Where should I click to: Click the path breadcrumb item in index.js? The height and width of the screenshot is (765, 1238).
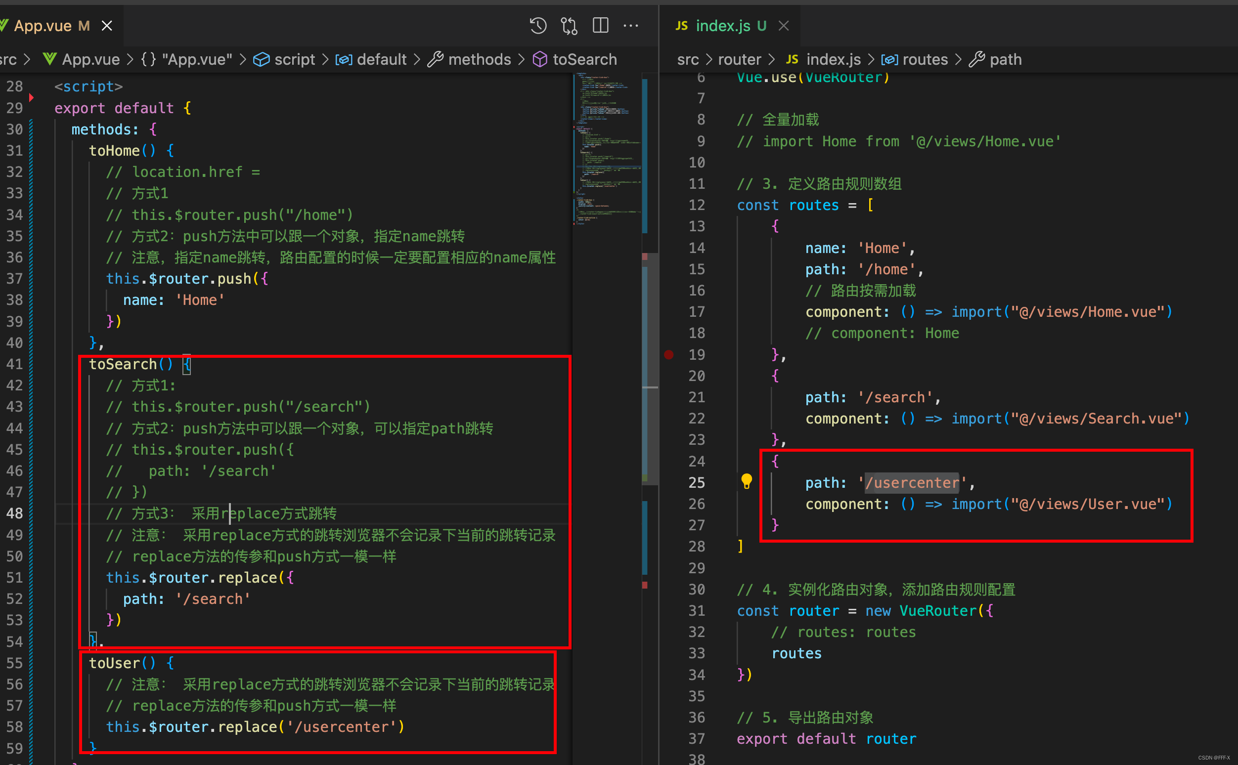1005,60
